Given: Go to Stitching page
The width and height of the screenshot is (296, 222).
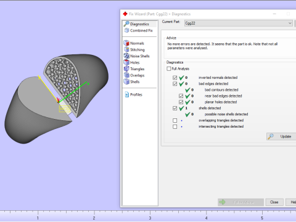Looking at the screenshot, I should [x=138, y=49].
